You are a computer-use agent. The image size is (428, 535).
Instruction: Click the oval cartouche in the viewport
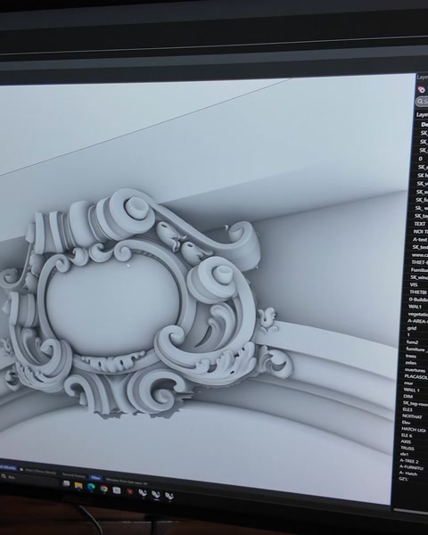coord(112,304)
